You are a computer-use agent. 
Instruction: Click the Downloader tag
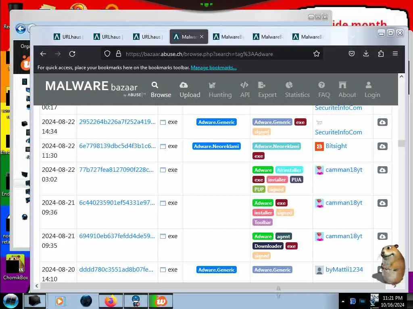[x=268, y=246]
